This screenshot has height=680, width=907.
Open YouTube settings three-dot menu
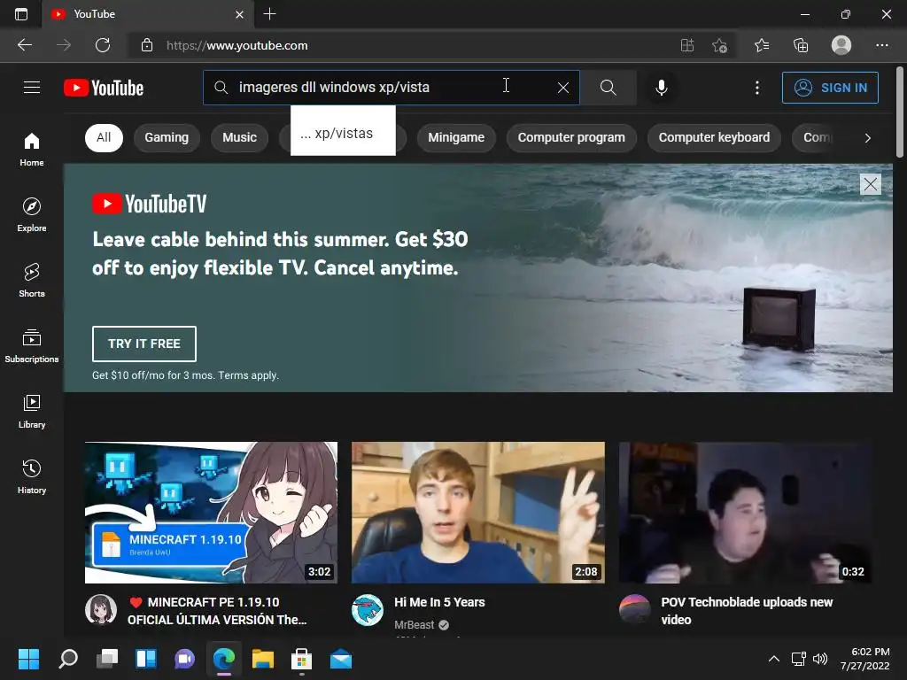pos(756,88)
